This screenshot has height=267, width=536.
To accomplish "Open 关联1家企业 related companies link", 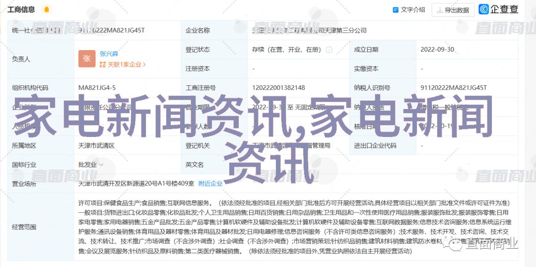I will click(123, 64).
